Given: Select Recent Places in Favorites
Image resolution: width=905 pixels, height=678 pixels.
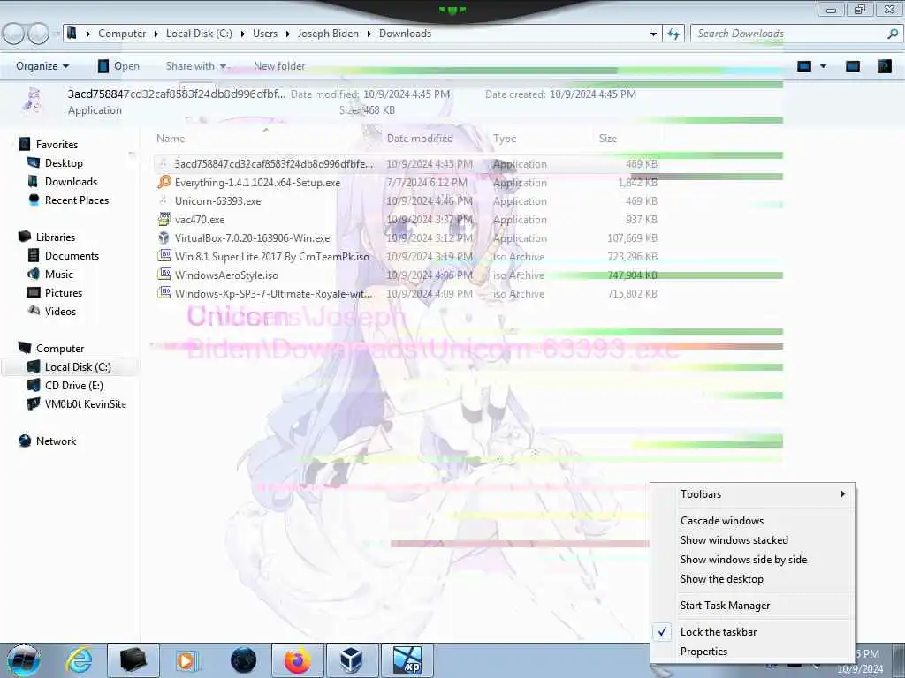Looking at the screenshot, I should 76,200.
